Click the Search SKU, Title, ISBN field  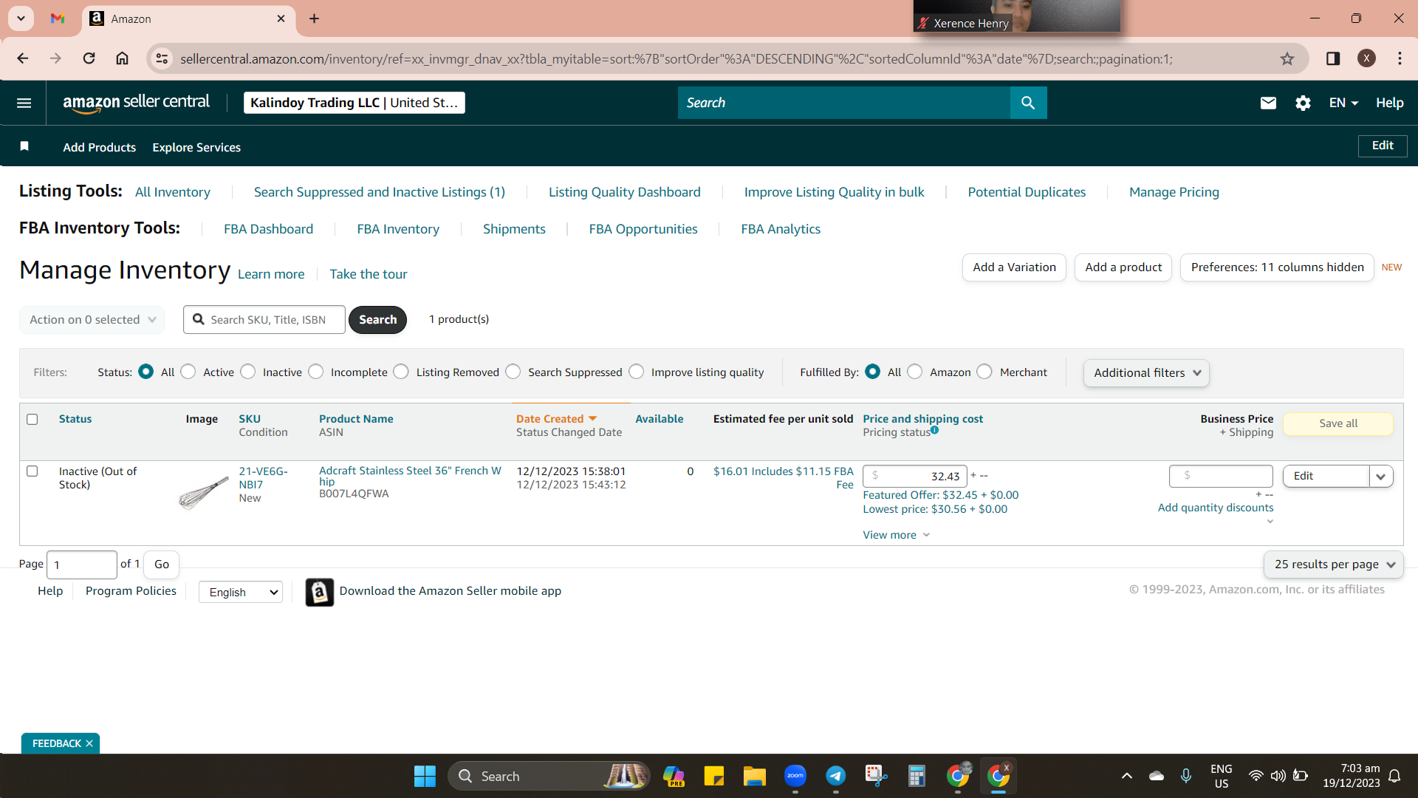[264, 320]
